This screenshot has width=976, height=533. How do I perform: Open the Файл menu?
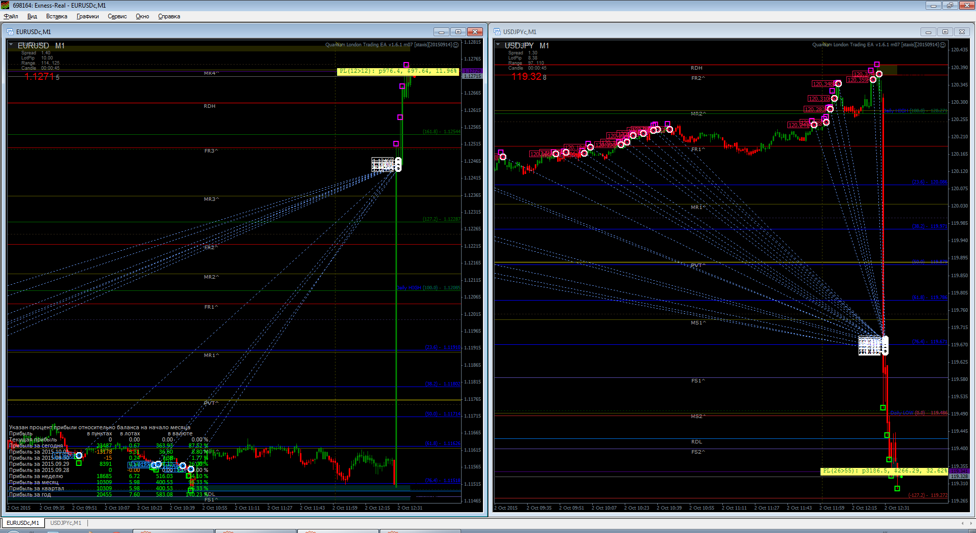tap(11, 16)
